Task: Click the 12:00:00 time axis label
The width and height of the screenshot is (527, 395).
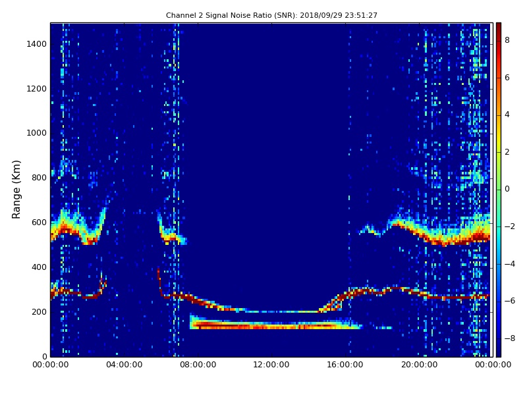Action: coord(271,365)
